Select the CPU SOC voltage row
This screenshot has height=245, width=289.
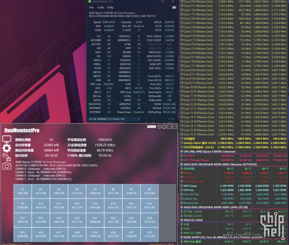click(234, 177)
